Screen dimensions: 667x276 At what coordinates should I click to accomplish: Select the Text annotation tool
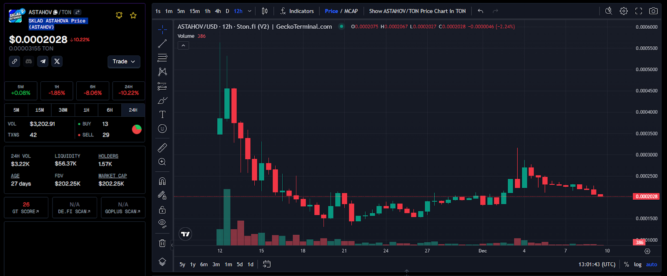163,115
